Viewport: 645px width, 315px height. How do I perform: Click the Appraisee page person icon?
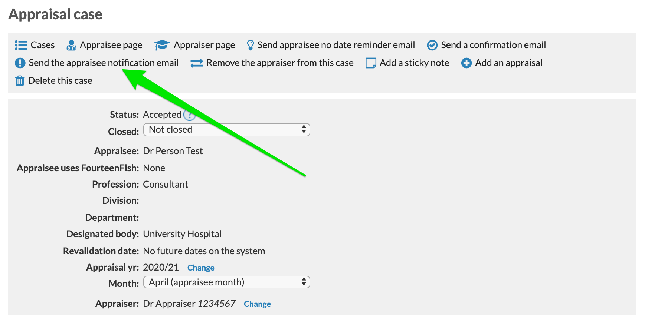tap(71, 45)
